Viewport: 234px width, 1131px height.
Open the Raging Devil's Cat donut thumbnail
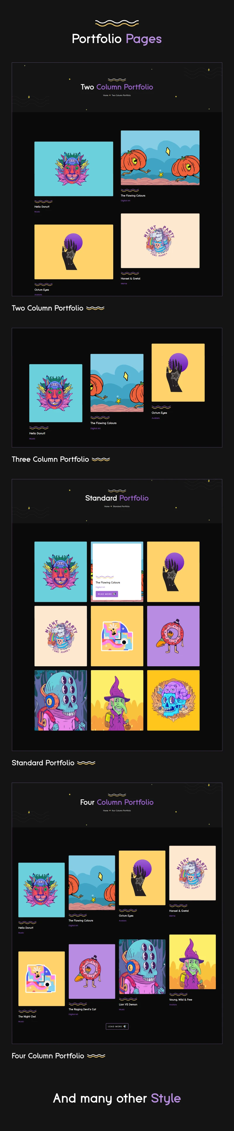tap(92, 971)
